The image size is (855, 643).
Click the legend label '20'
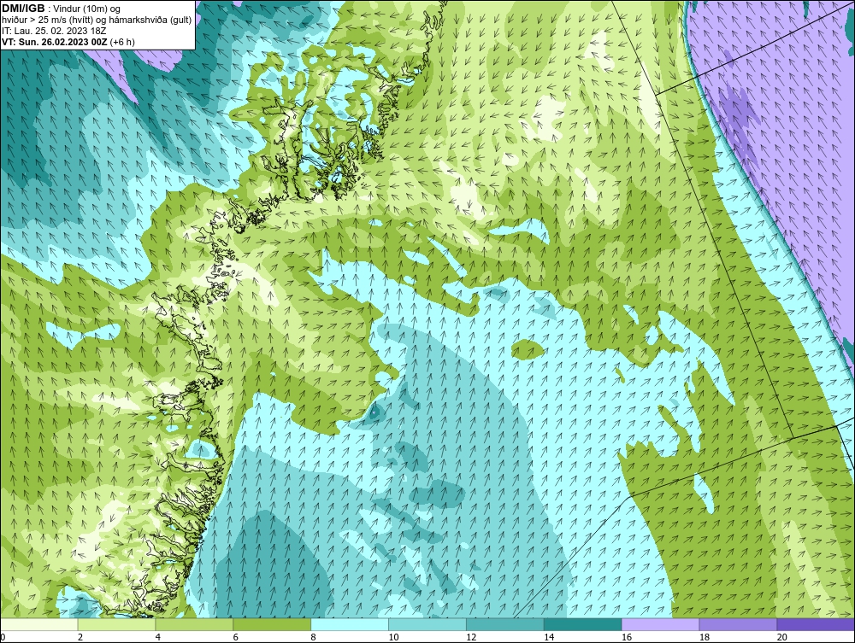coord(782,638)
